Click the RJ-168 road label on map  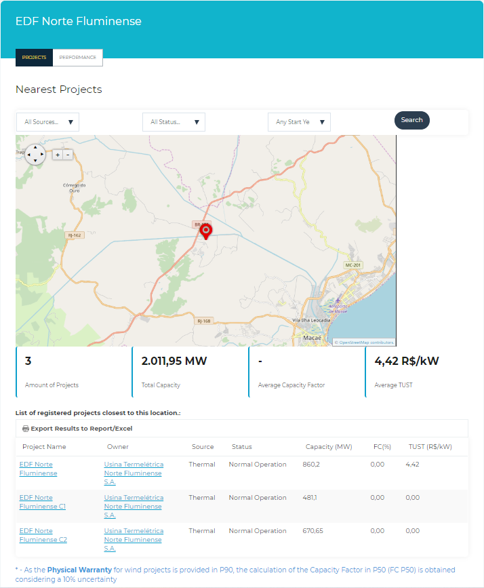pyautogui.click(x=204, y=321)
